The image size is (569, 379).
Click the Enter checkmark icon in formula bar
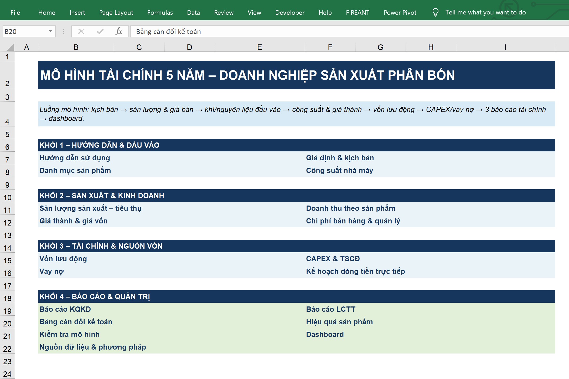(x=100, y=32)
